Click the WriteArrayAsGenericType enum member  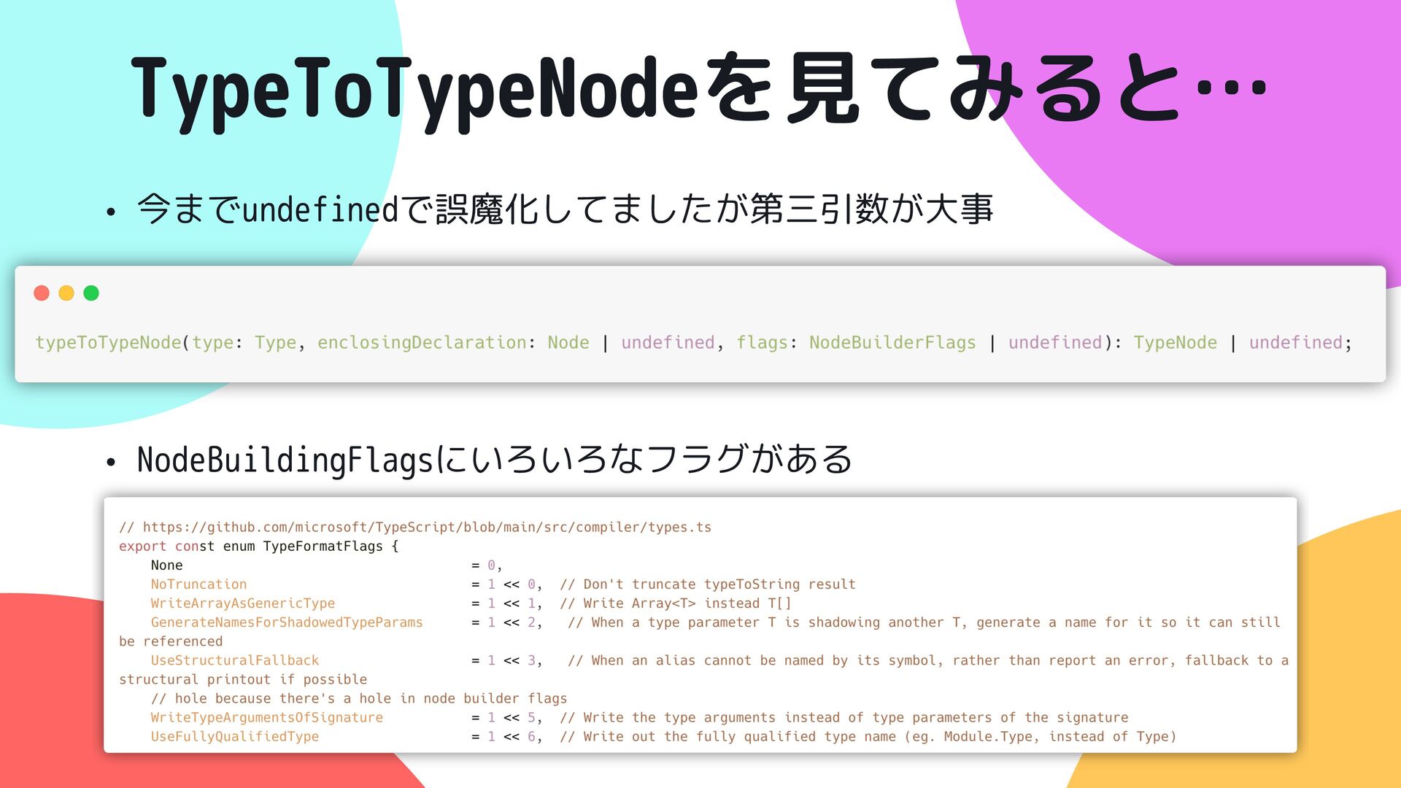242,603
